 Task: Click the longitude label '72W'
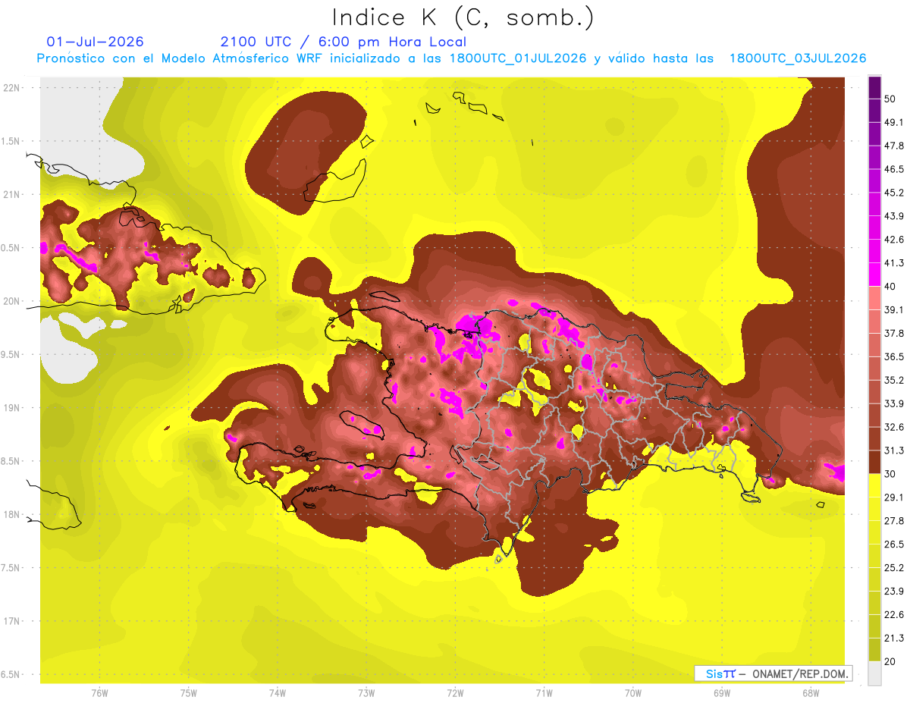point(455,693)
